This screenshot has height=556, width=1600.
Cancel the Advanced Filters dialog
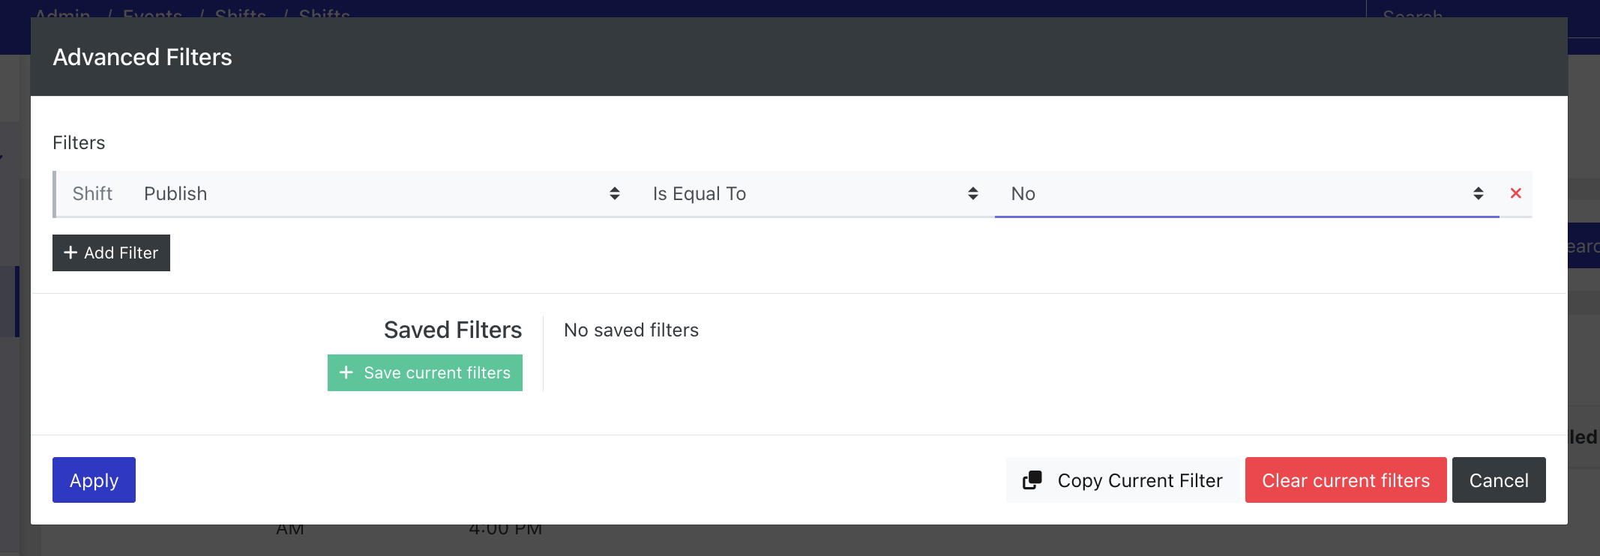point(1499,480)
